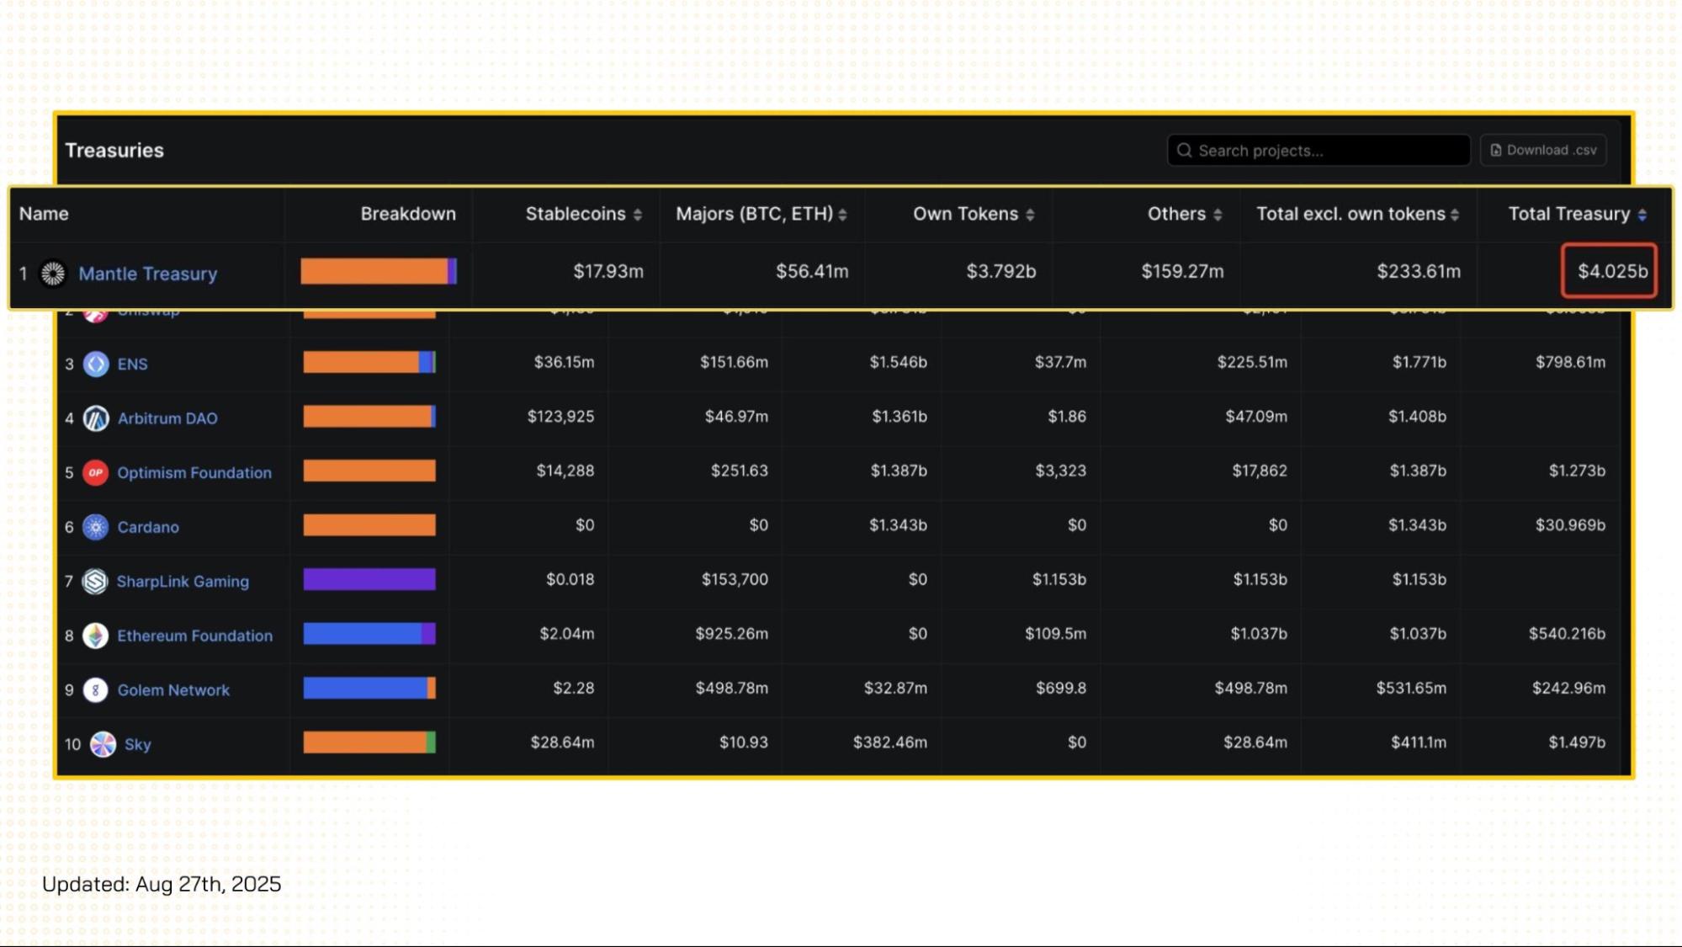This screenshot has height=947, width=1682.
Task: Open the Optimism Foundation link
Action: tap(194, 472)
